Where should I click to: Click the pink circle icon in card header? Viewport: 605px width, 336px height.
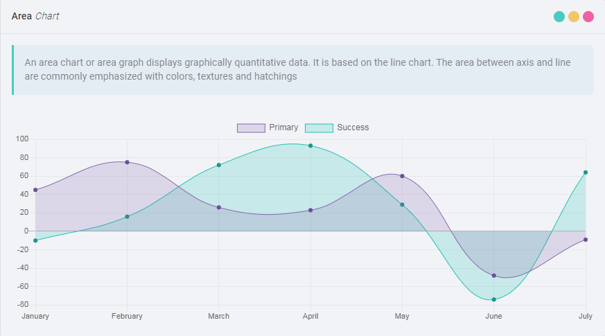click(588, 17)
